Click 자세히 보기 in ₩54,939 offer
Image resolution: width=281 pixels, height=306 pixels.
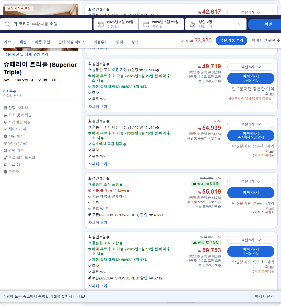tap(98, 164)
